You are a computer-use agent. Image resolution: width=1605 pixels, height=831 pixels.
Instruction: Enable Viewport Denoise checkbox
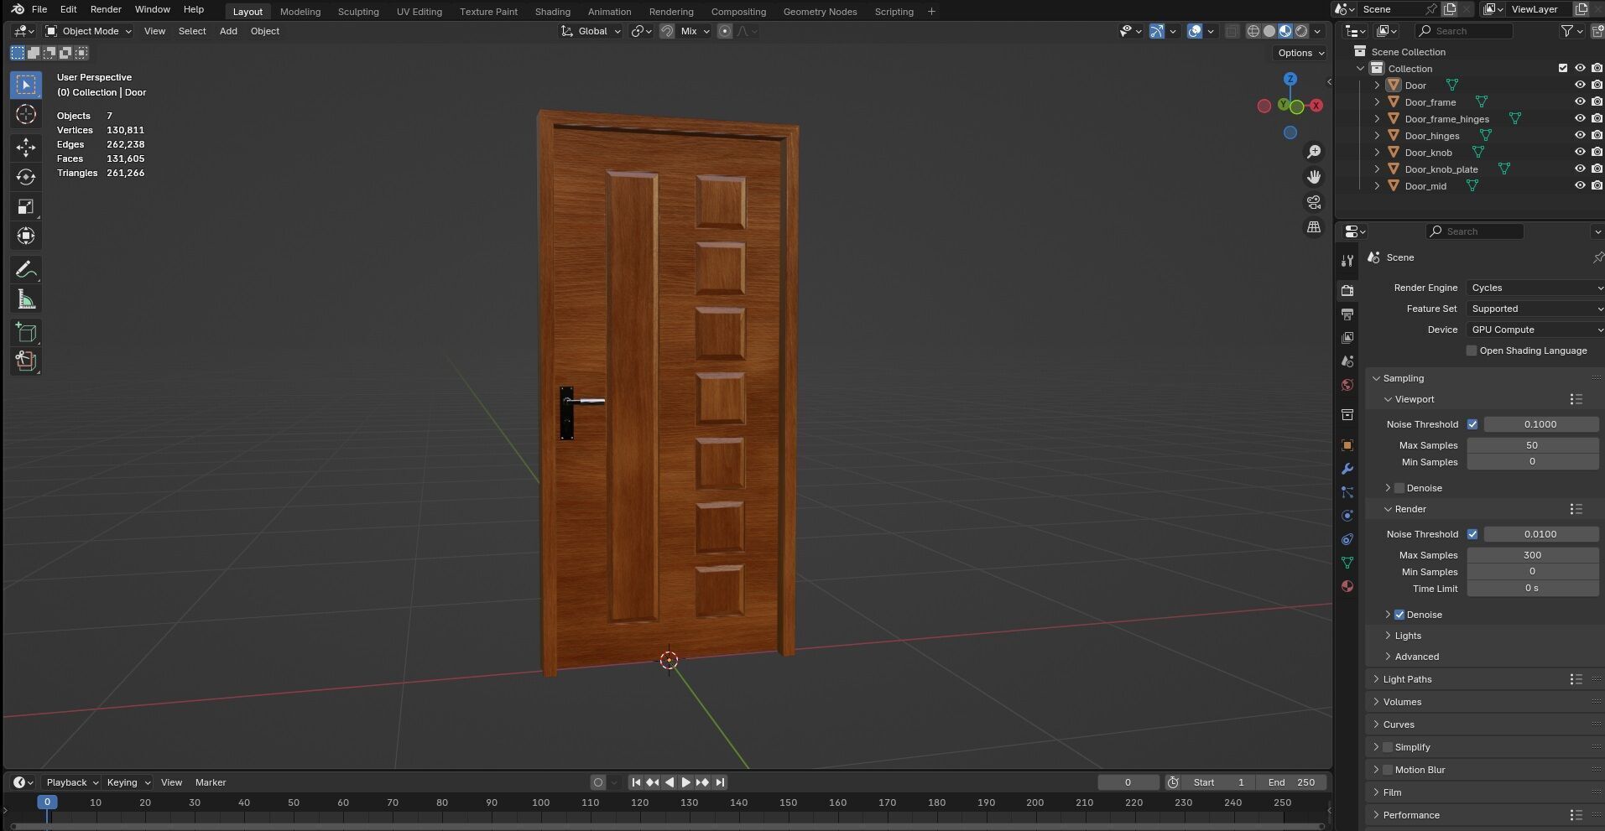(1399, 488)
